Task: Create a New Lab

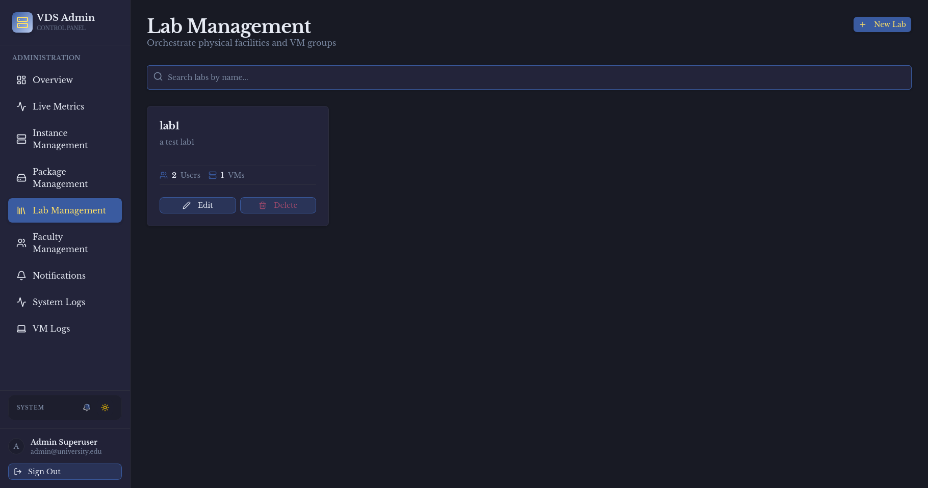Action: coord(882,24)
